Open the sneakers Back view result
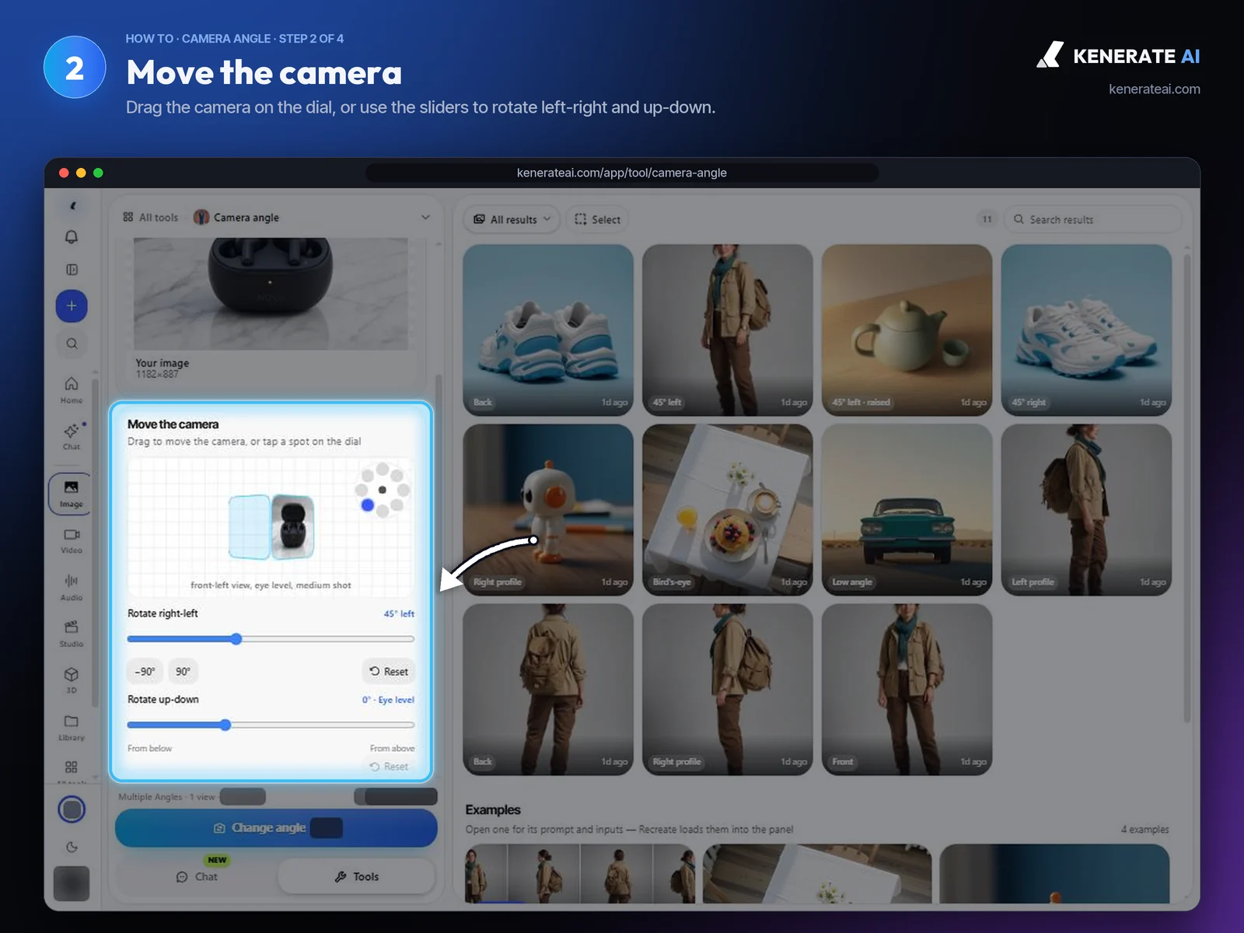Screen dimensions: 1244x933 click(548, 330)
